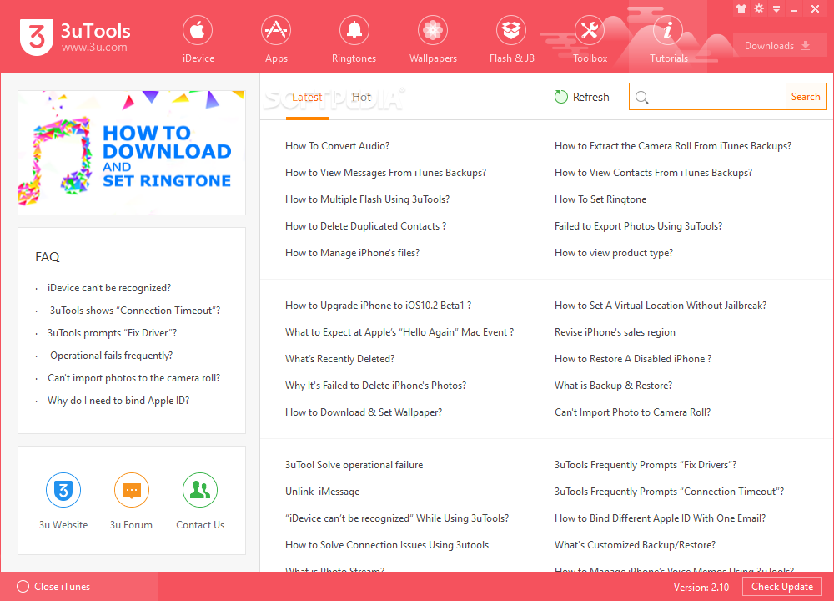Screen dimensions: 834x601
Task: Open "What's Recently Deleted?" tutorial
Action: [340, 359]
